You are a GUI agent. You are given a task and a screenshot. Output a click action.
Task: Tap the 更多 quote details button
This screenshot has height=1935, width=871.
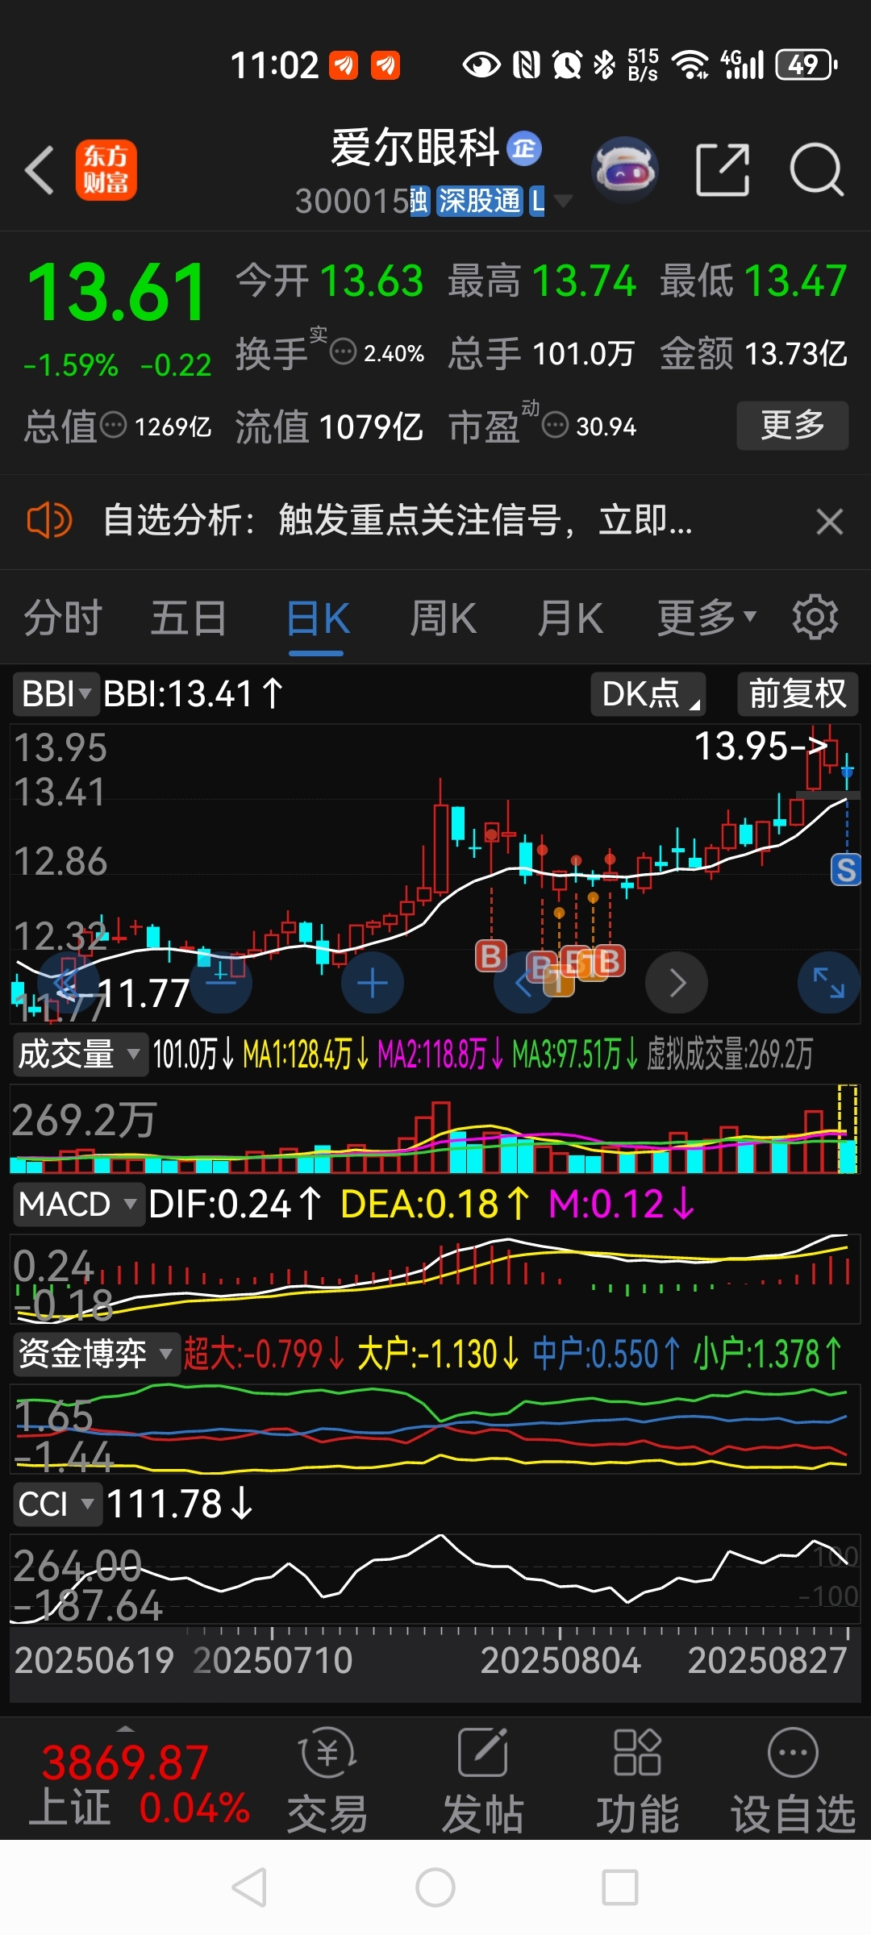[x=793, y=425]
